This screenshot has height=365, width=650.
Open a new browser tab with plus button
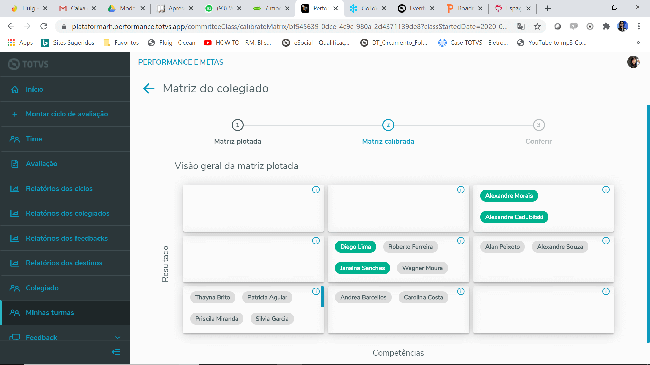click(x=548, y=8)
